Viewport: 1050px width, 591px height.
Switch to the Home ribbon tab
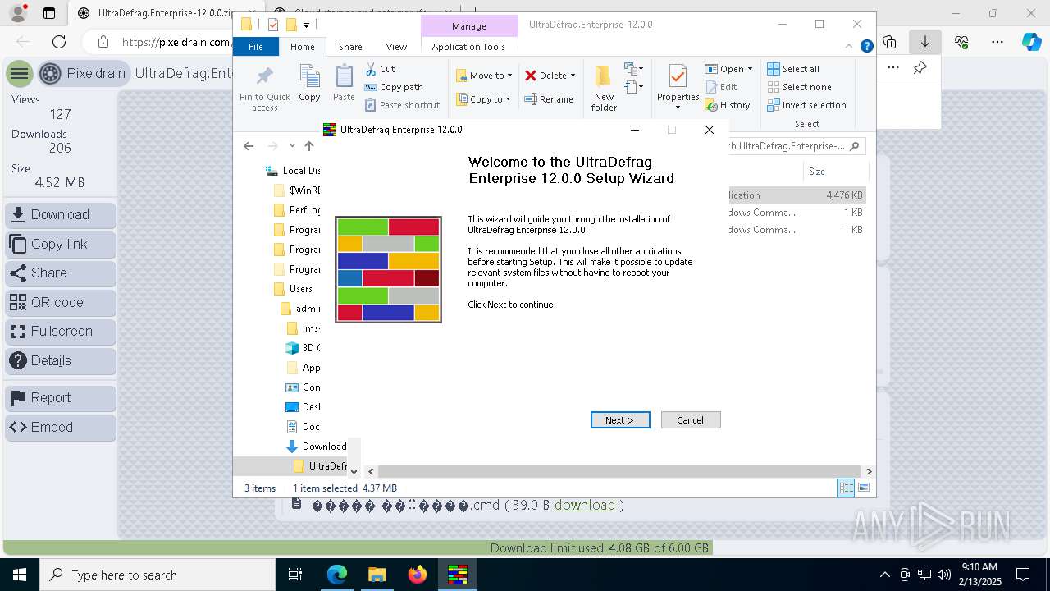[x=302, y=47]
